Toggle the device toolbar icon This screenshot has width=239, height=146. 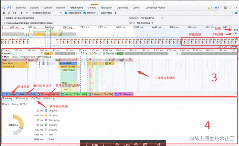click(9, 8)
